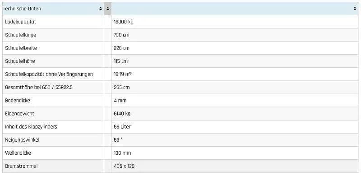The image size is (361, 174).
Task: Select the Schaufellänge row
Action: pos(180,35)
